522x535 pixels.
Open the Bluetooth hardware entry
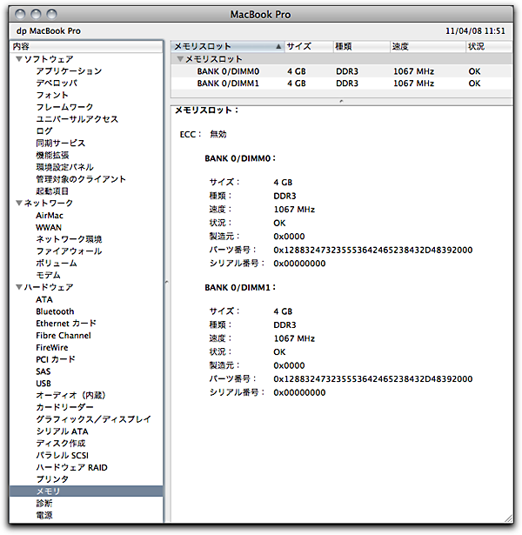pos(55,311)
